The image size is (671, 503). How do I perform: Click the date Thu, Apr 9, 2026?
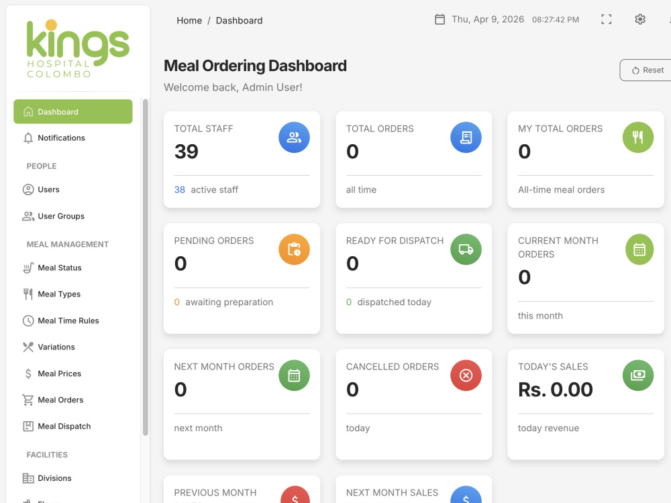[488, 19]
